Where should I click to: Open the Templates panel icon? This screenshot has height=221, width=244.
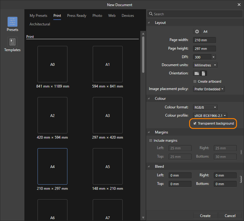[x=12, y=42]
